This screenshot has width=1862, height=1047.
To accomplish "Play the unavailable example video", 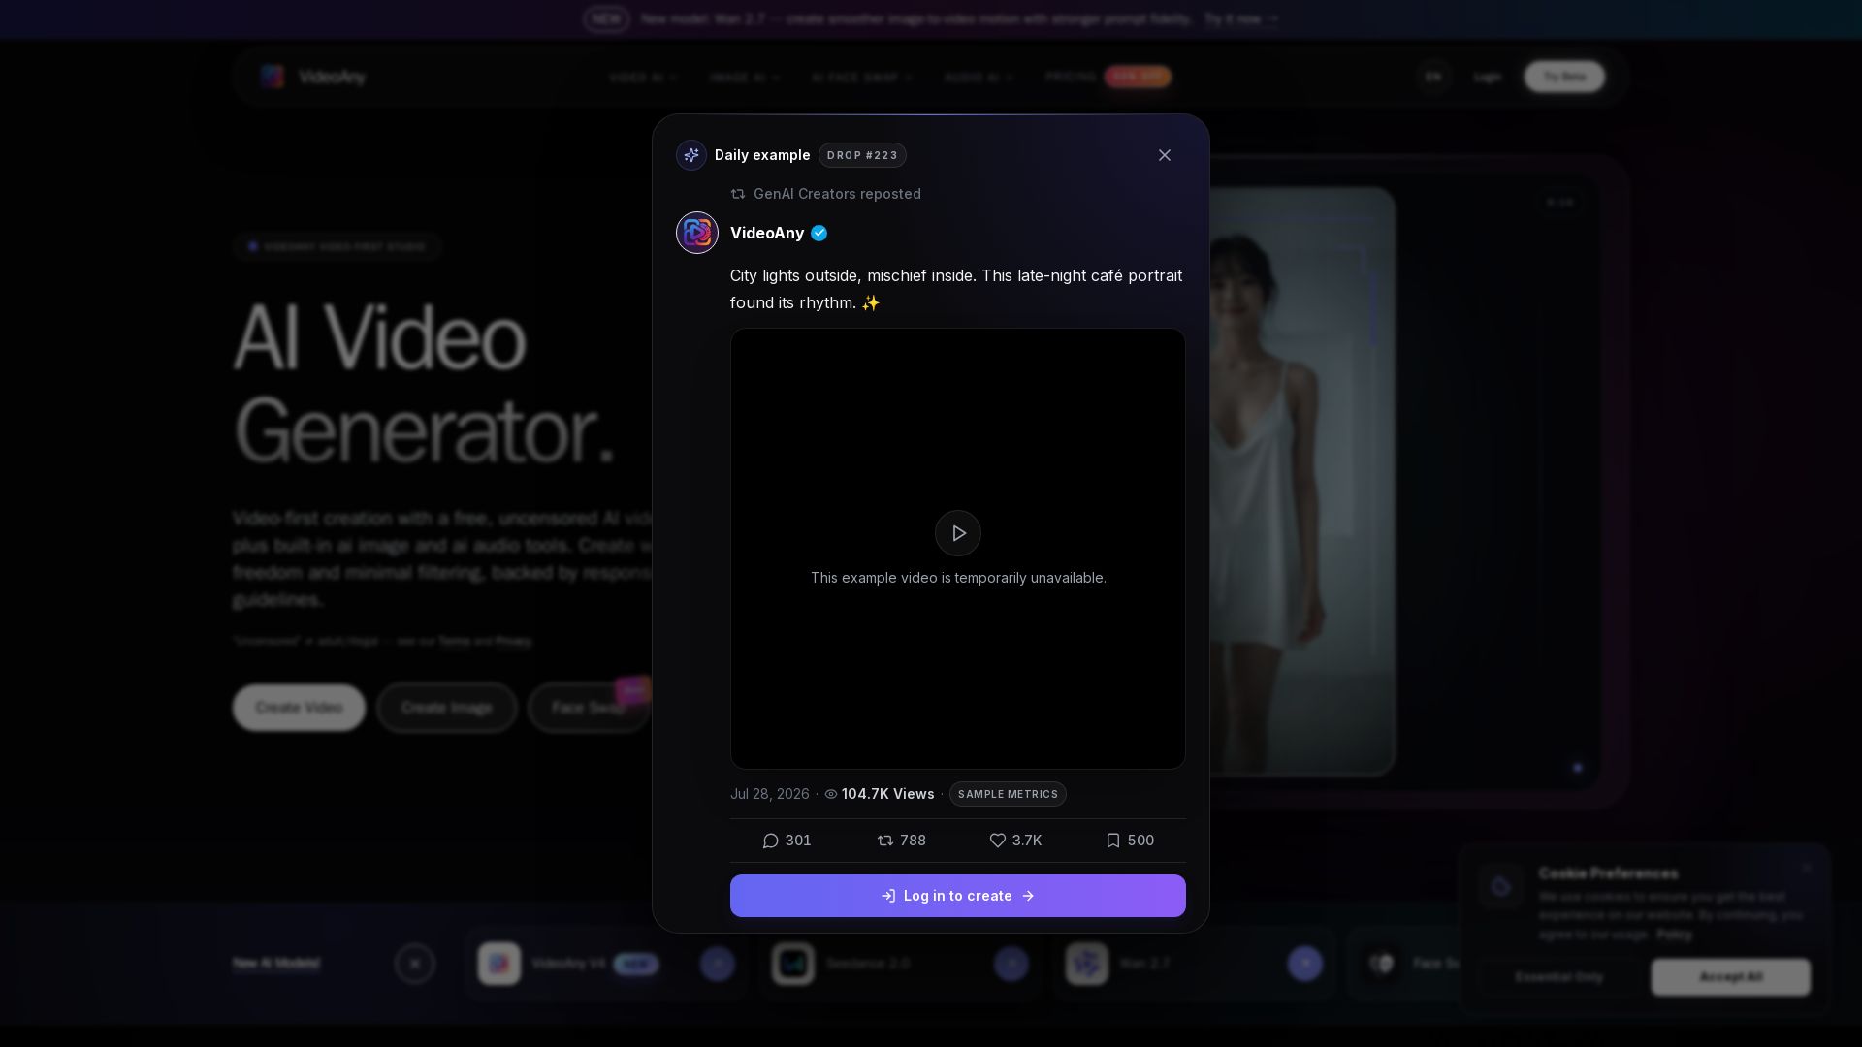I will 958,533.
